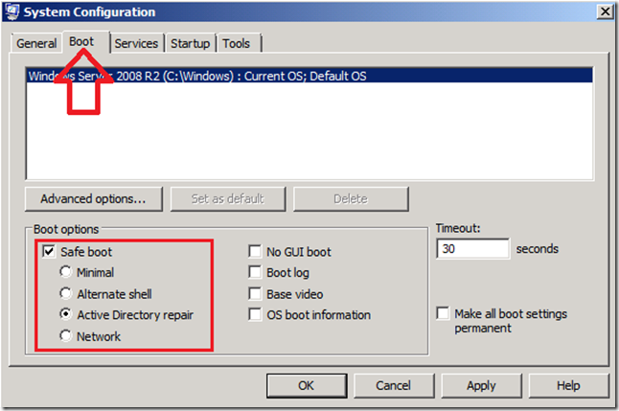This screenshot has height=411, width=619.
Task: Close the System Configuration window
Action: [606, 11]
